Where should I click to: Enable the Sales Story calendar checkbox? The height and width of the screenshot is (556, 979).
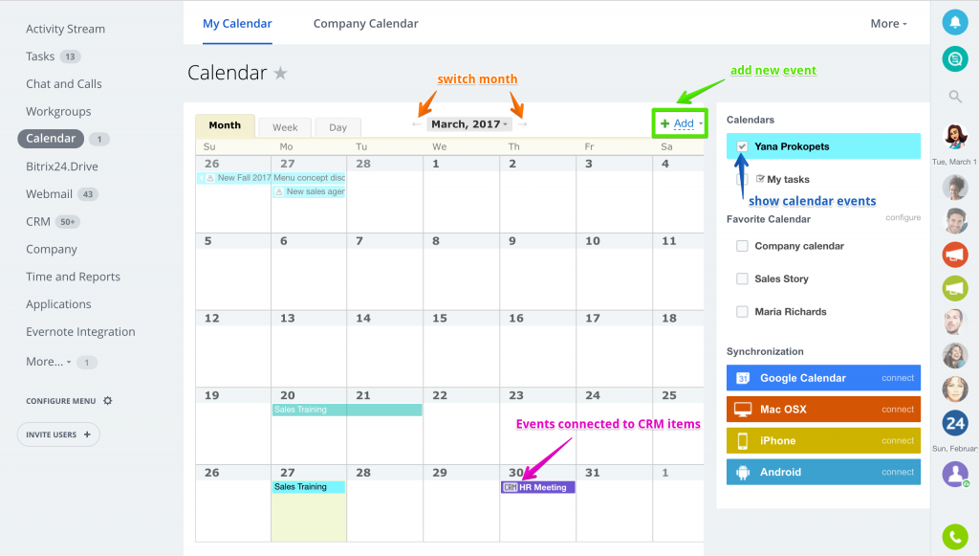[742, 278]
